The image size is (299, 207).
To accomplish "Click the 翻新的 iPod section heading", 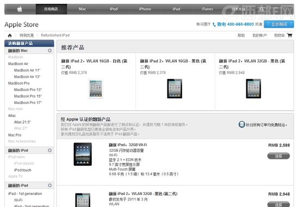I will tap(18, 150).
